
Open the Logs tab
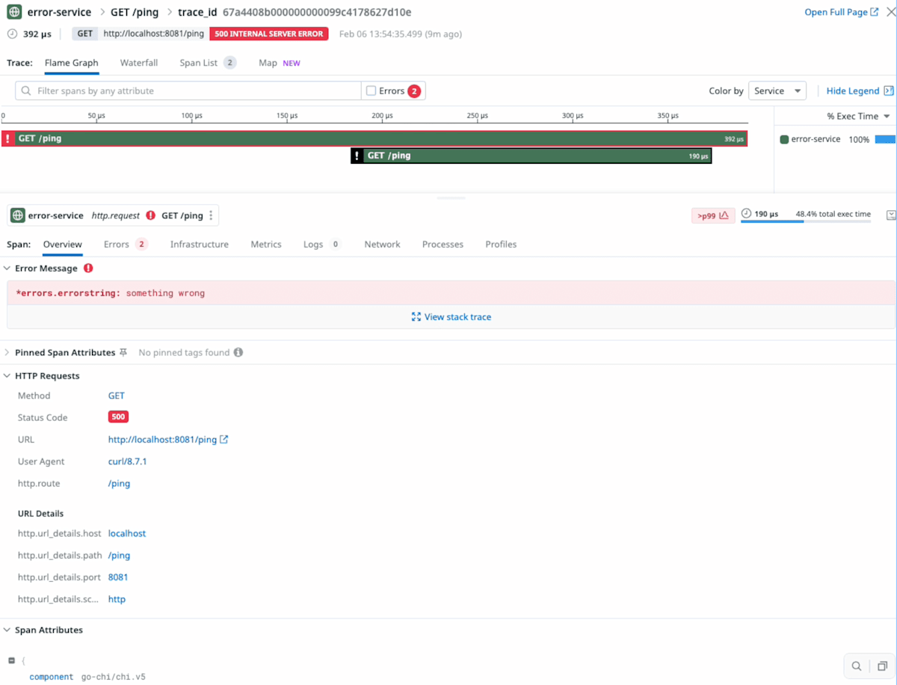322,245
